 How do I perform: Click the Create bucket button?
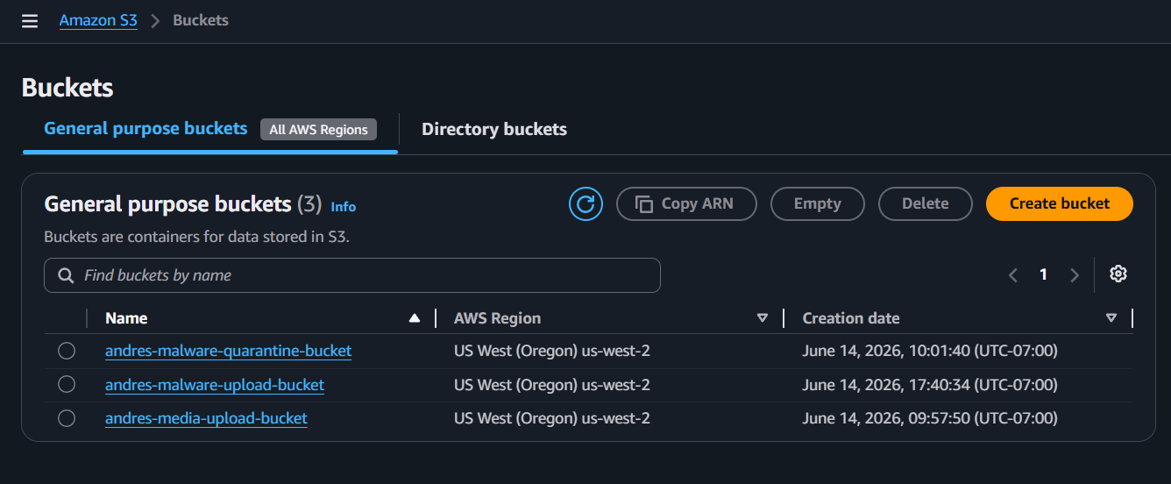tap(1060, 203)
